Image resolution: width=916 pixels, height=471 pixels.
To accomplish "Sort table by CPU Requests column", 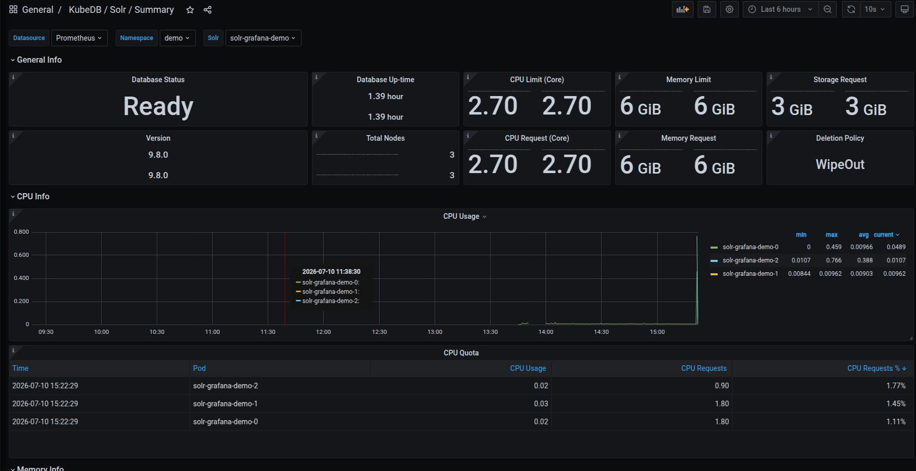I will point(704,368).
